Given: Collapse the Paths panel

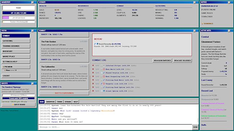Looking at the screenshot, I should tap(32, 31).
